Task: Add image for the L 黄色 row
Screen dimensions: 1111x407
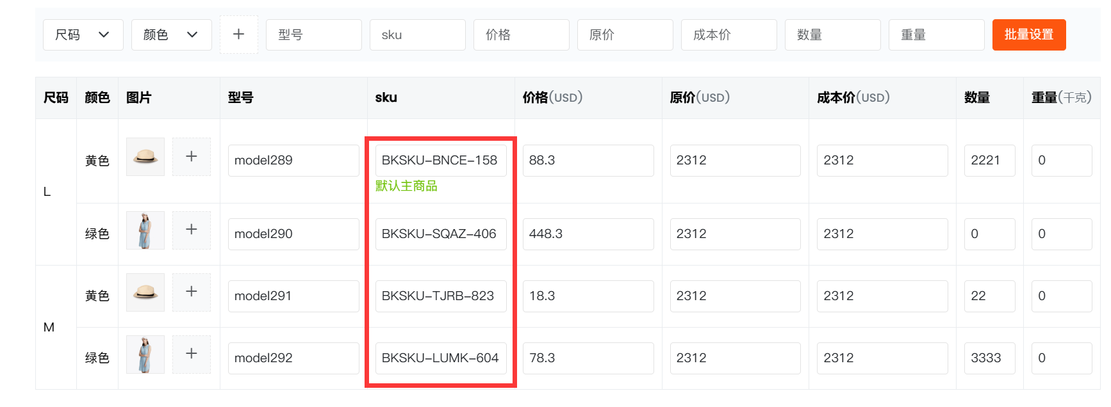Action: (x=192, y=157)
